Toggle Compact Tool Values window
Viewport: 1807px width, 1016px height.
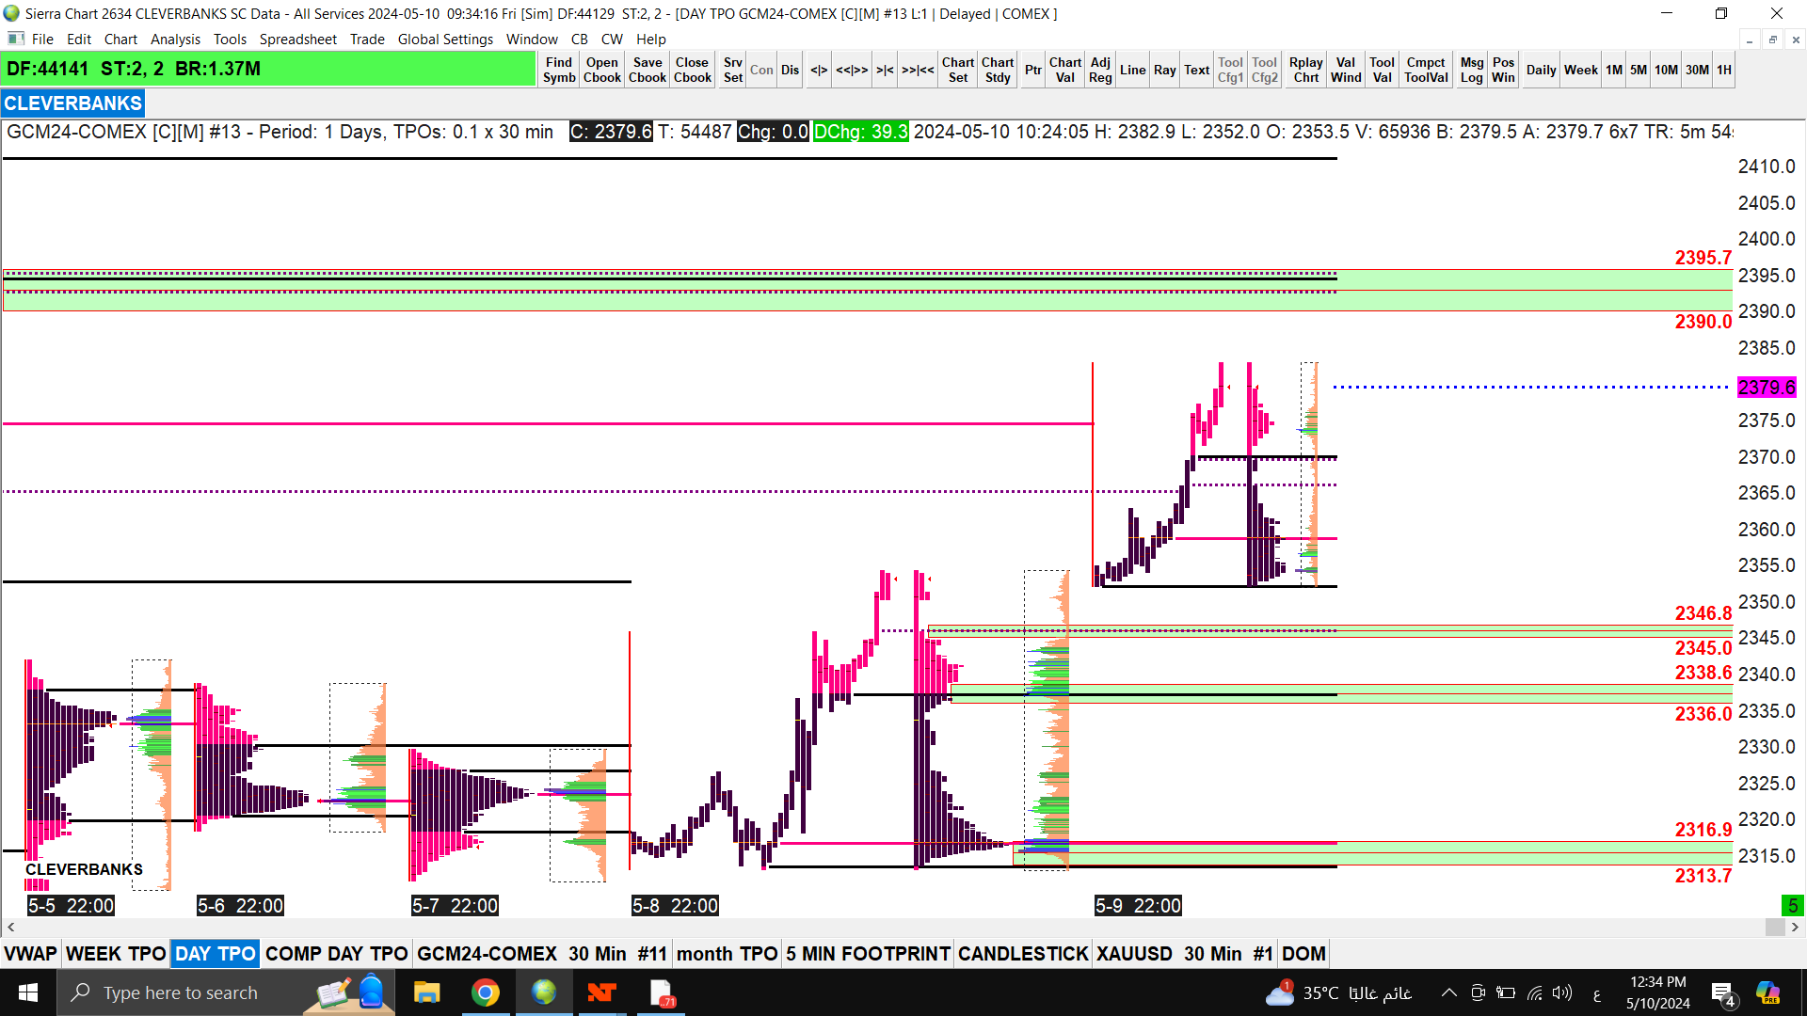coord(1426,70)
